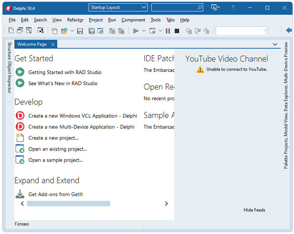Screen dimensions: 294x234
Task: Click Create a new Multi-Device Application
Action: (81, 127)
